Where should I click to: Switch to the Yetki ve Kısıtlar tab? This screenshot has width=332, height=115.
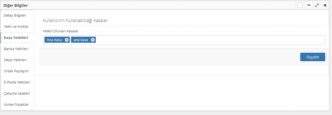16,27
